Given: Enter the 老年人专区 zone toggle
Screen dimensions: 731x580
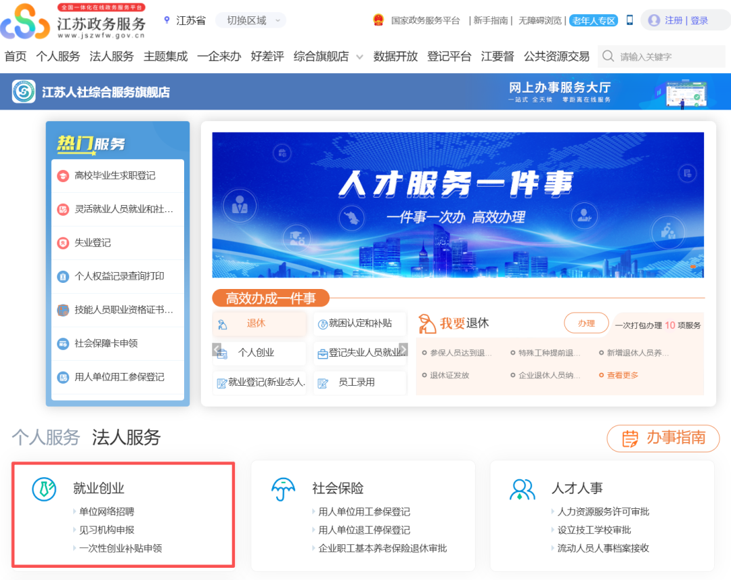Looking at the screenshot, I should pos(593,20).
